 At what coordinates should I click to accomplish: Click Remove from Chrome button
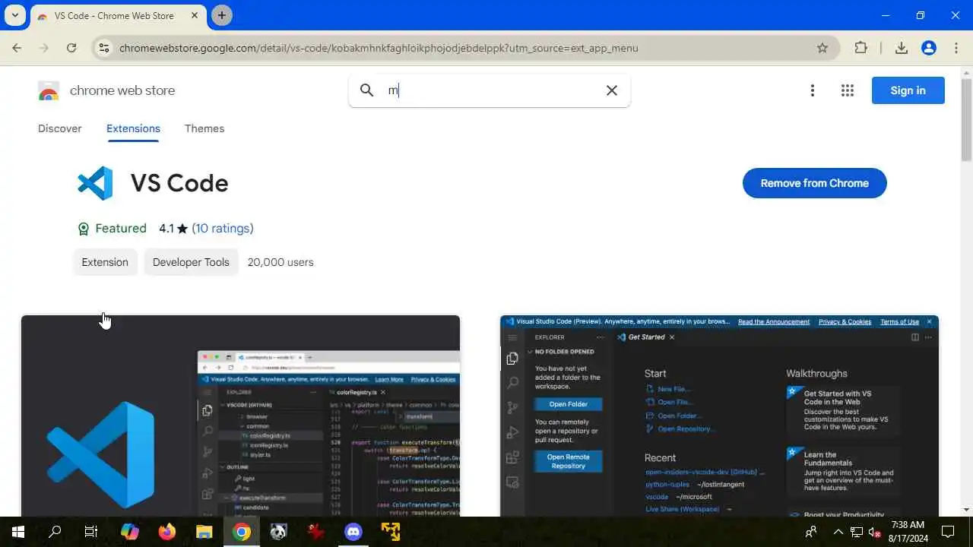click(815, 183)
